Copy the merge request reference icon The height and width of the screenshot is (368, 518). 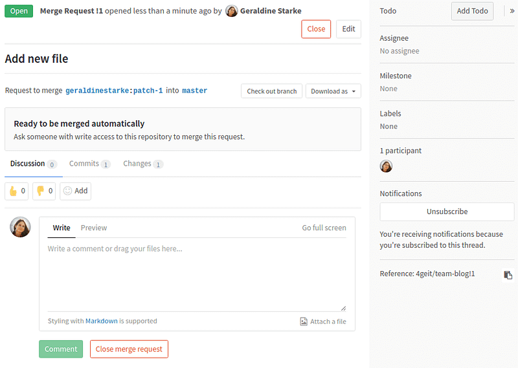[x=508, y=275]
